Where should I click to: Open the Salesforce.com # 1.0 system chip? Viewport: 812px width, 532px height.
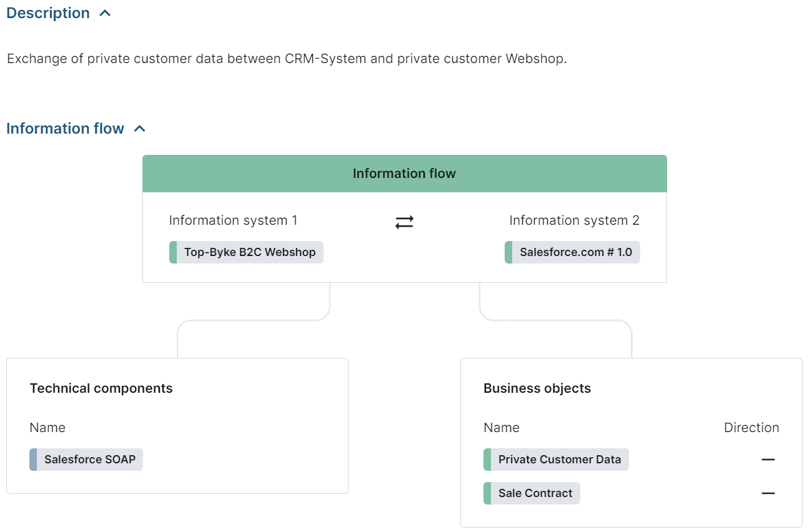pos(575,252)
